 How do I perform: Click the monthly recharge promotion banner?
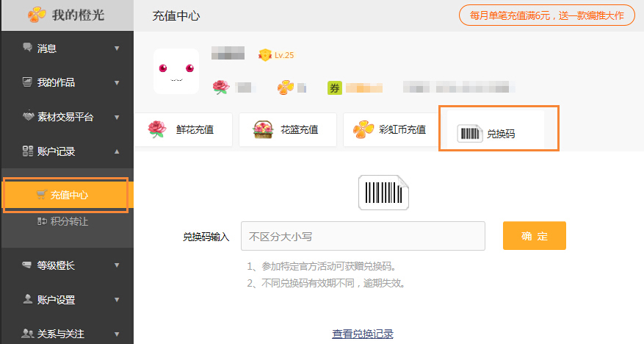point(547,15)
